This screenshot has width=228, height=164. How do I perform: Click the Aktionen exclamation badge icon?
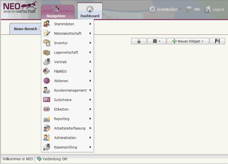click(47, 81)
